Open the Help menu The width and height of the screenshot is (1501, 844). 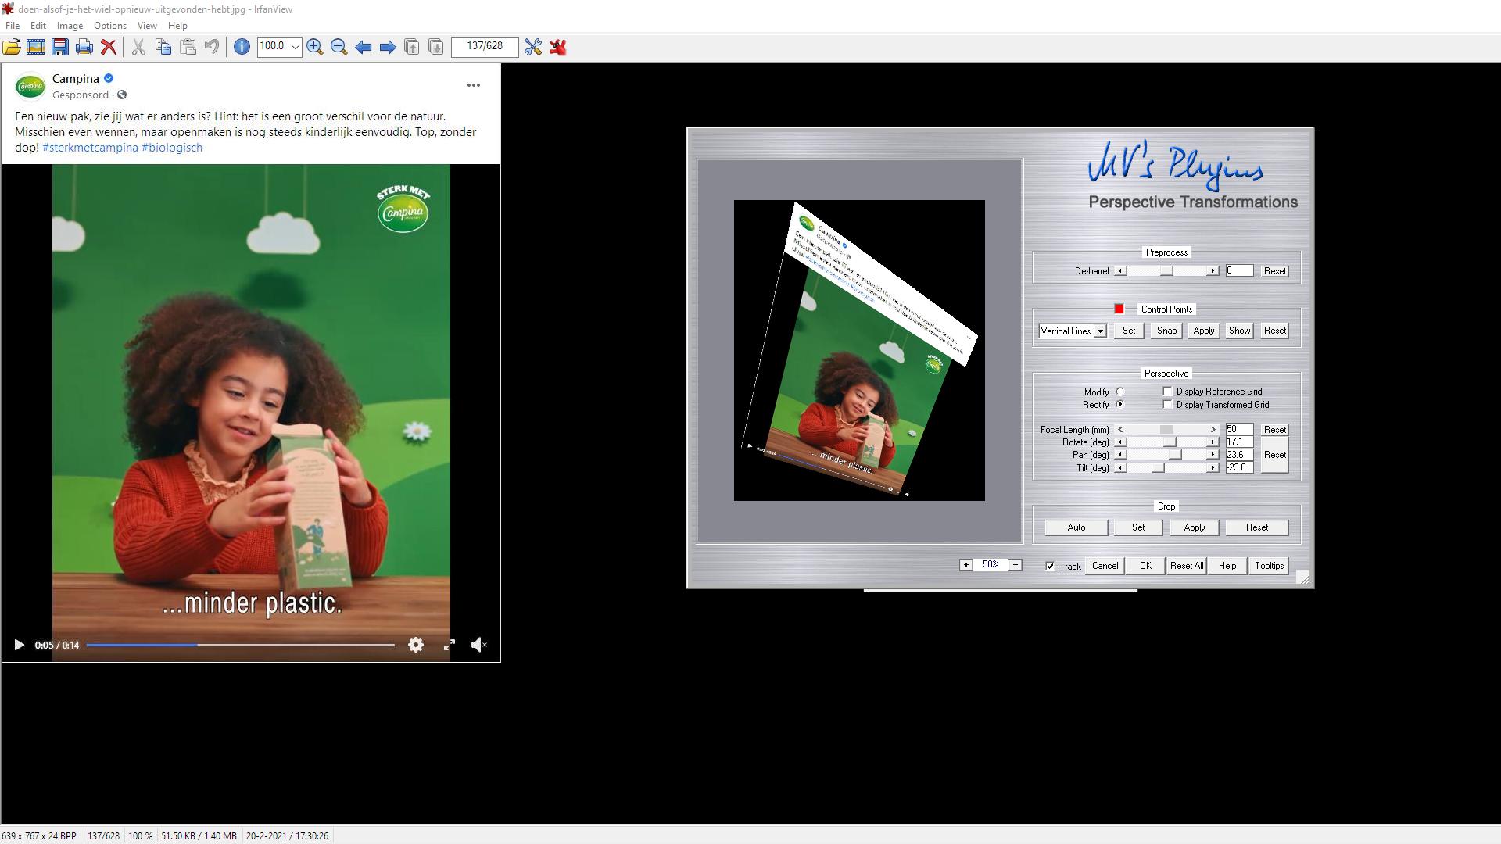click(177, 26)
